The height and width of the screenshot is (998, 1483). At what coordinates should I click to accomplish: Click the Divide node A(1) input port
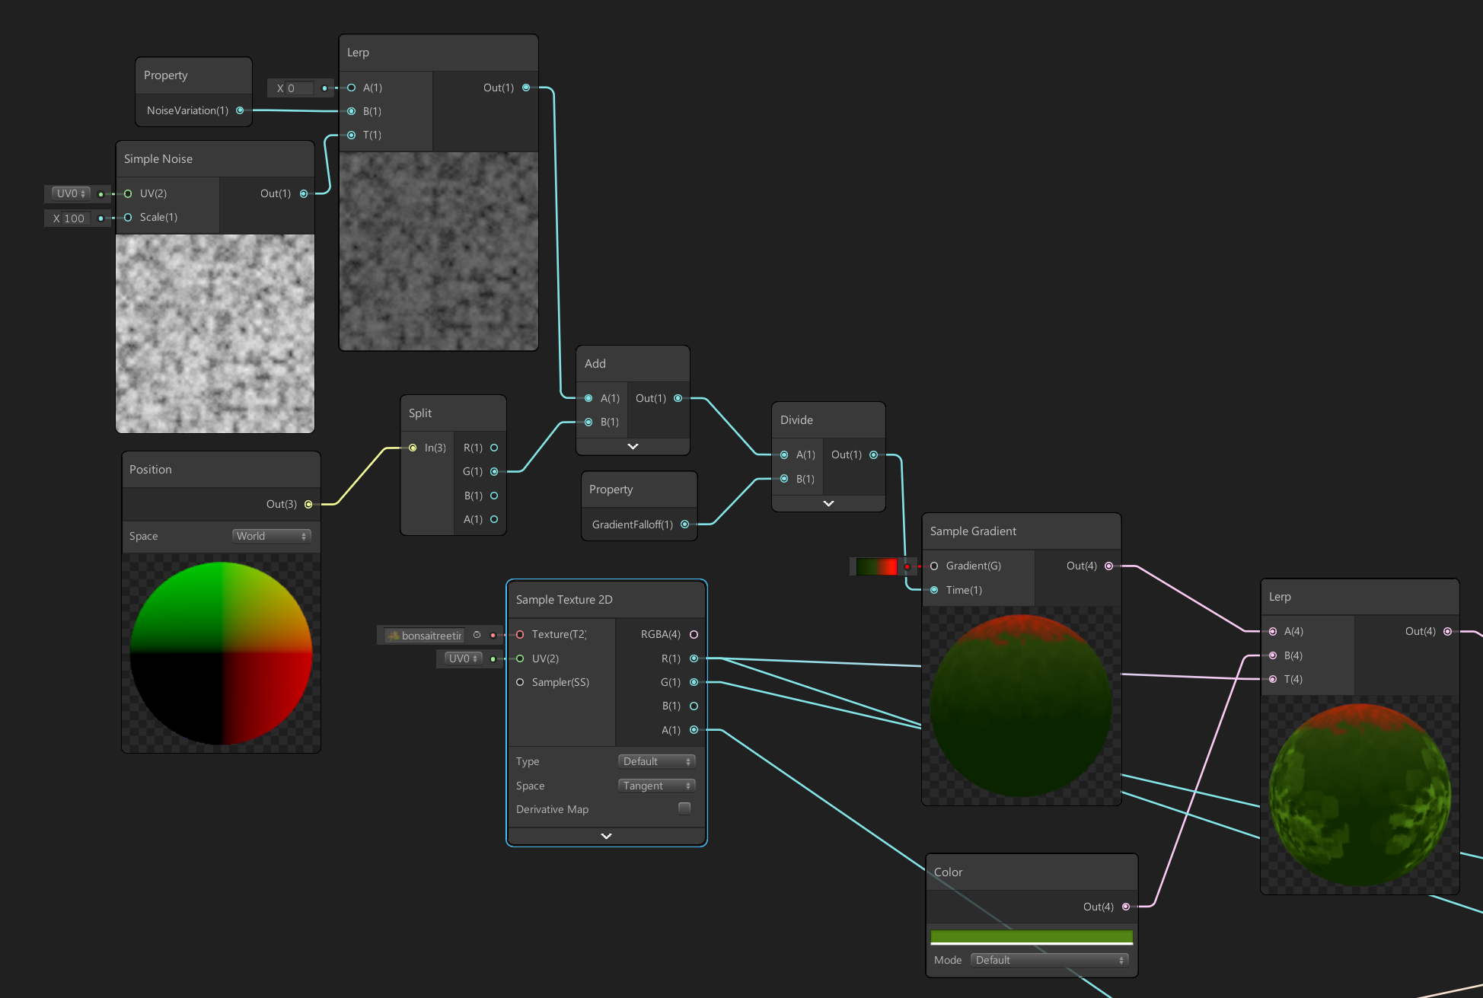[784, 454]
